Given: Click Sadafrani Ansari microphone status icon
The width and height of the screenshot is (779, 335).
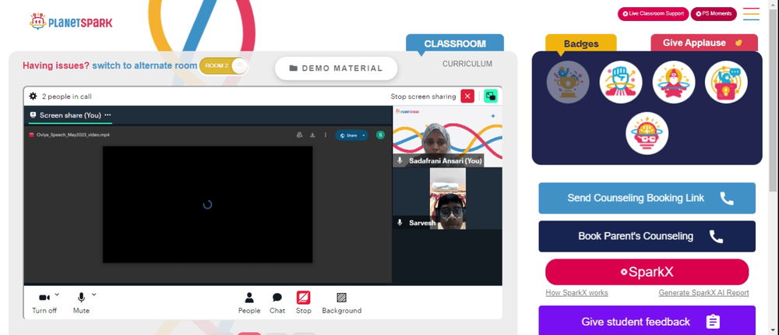Looking at the screenshot, I should (x=400, y=160).
